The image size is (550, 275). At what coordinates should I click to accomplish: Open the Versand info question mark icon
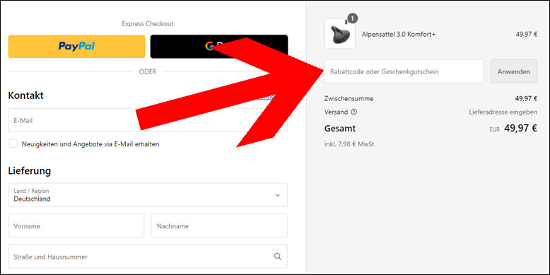(353, 112)
